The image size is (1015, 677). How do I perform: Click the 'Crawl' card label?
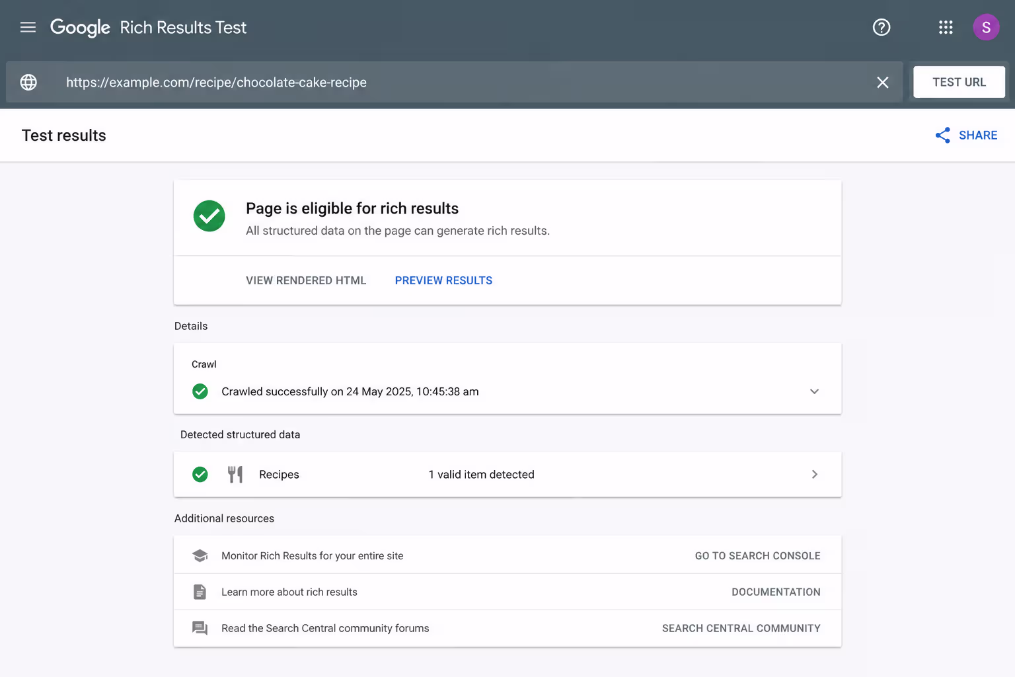click(x=204, y=364)
